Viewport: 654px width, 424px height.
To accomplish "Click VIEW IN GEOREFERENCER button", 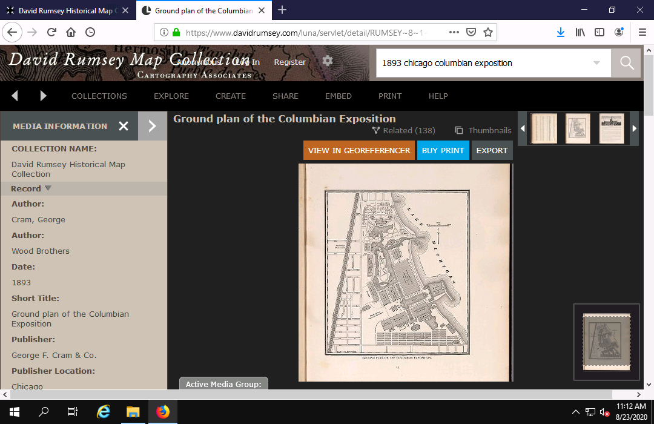I will tap(358, 150).
